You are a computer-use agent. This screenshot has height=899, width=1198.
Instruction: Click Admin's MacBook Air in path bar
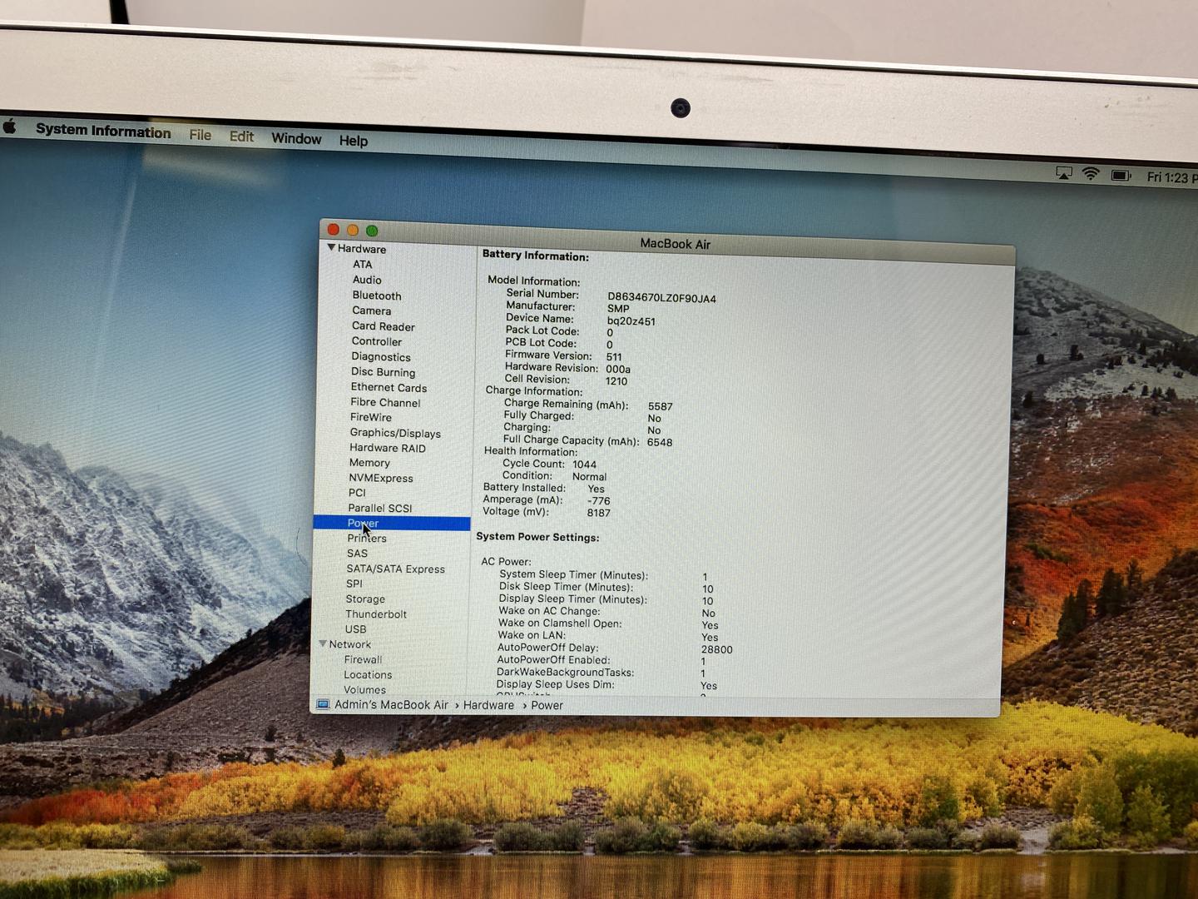391,704
